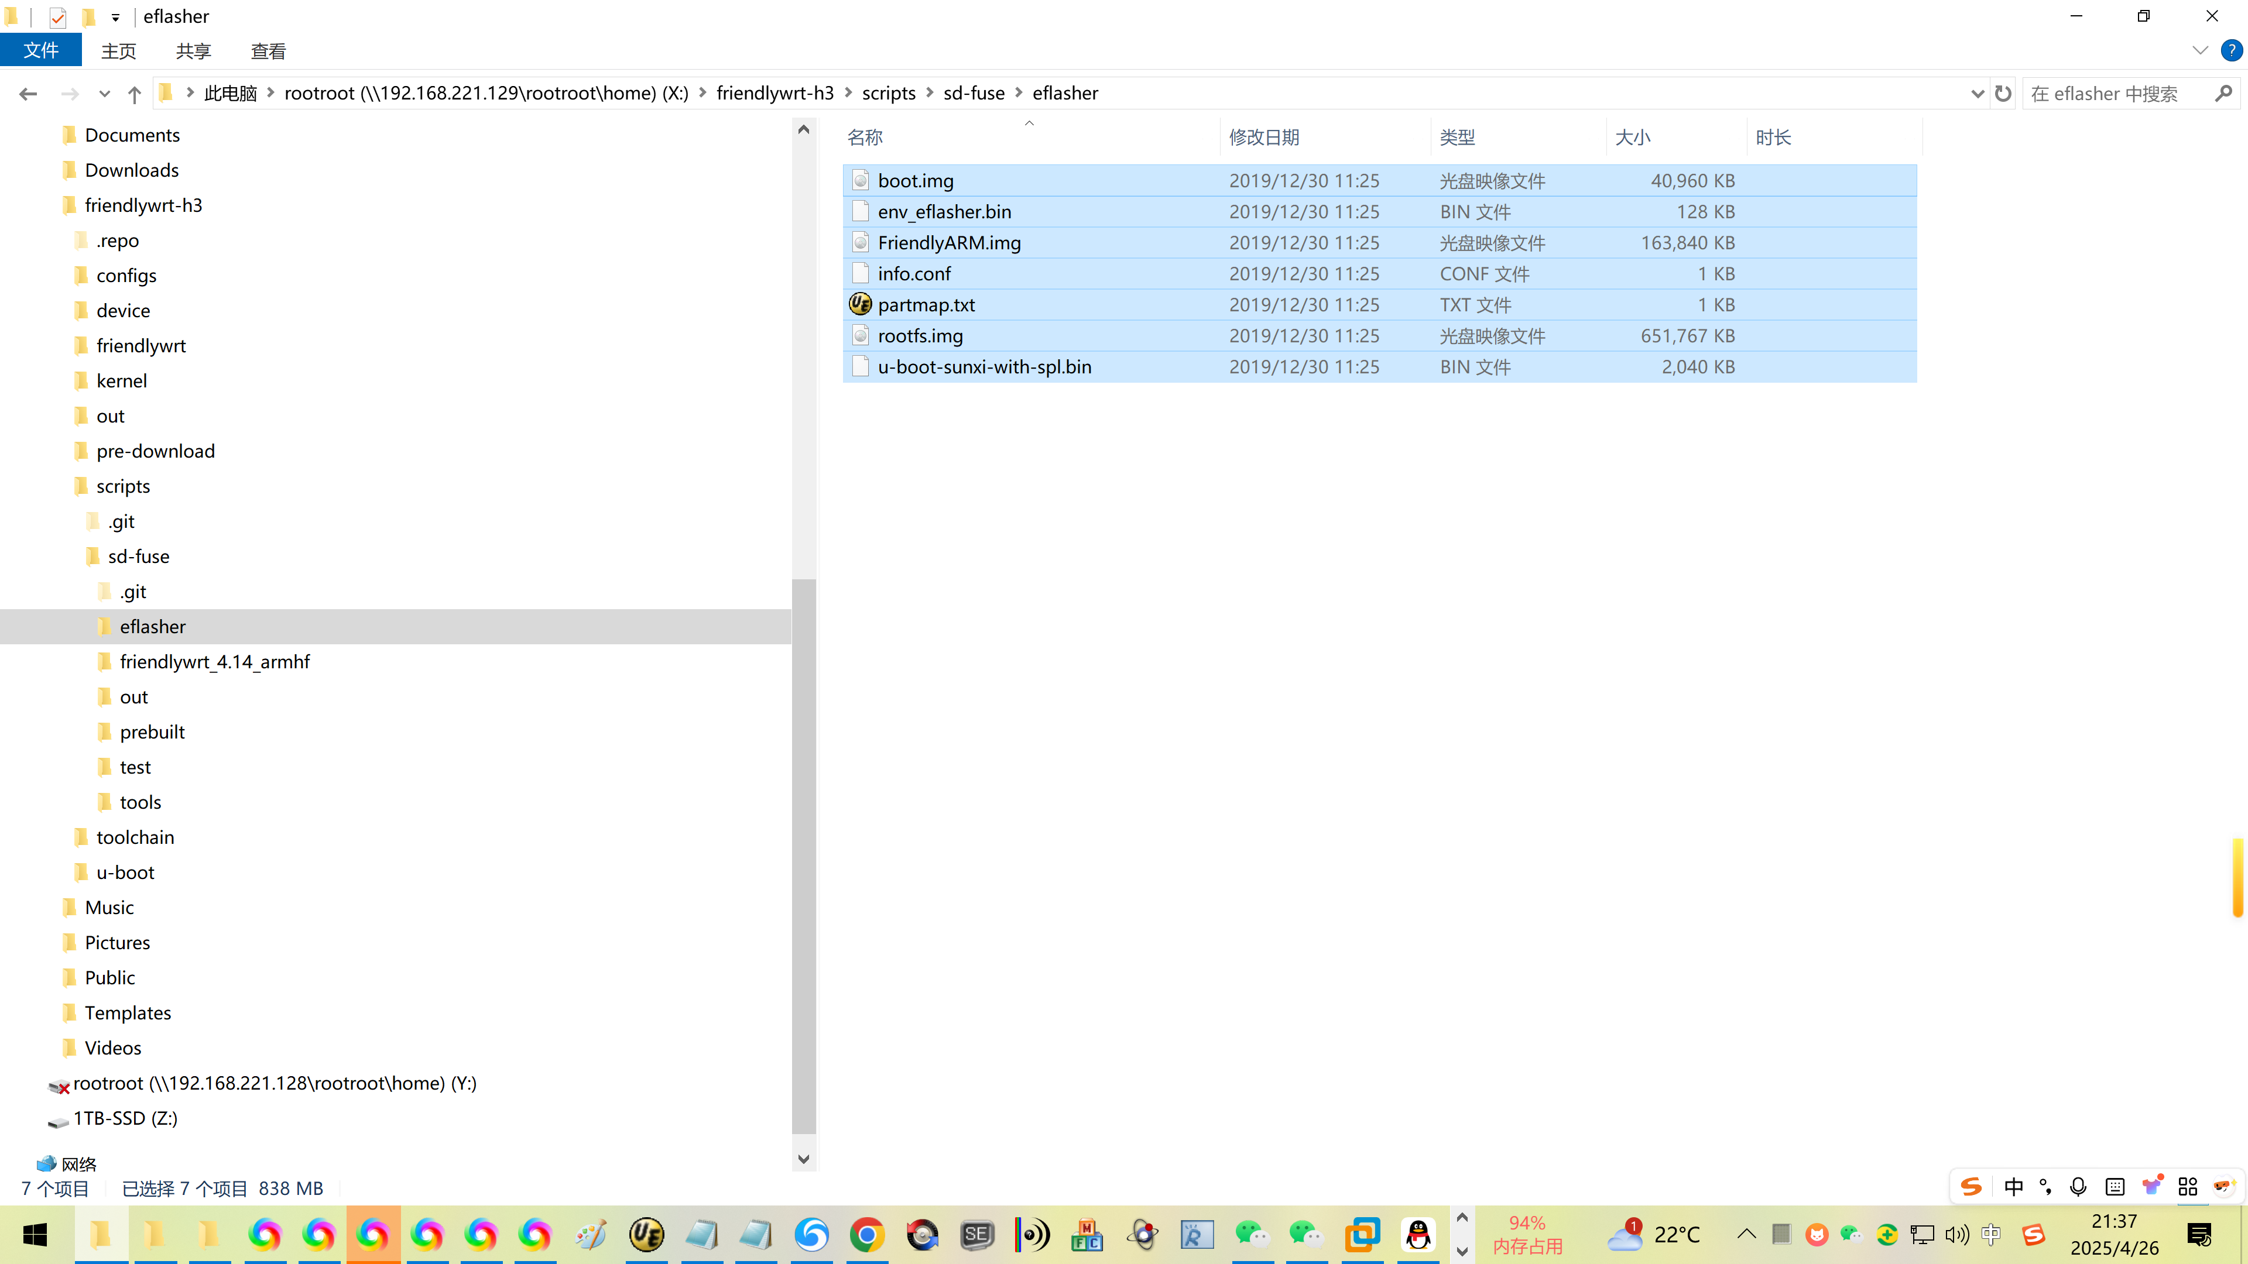This screenshot has height=1264, width=2248.
Task: Click the partmap.txt UltraEdit file icon
Action: pos(859,304)
